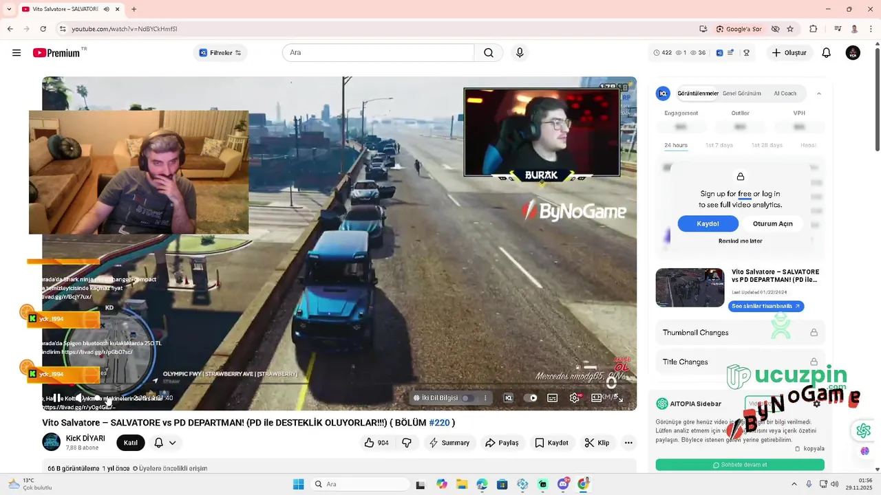The height and width of the screenshot is (495, 881).
Task: Expand notification bell dropdown for channel
Action: 172,443
